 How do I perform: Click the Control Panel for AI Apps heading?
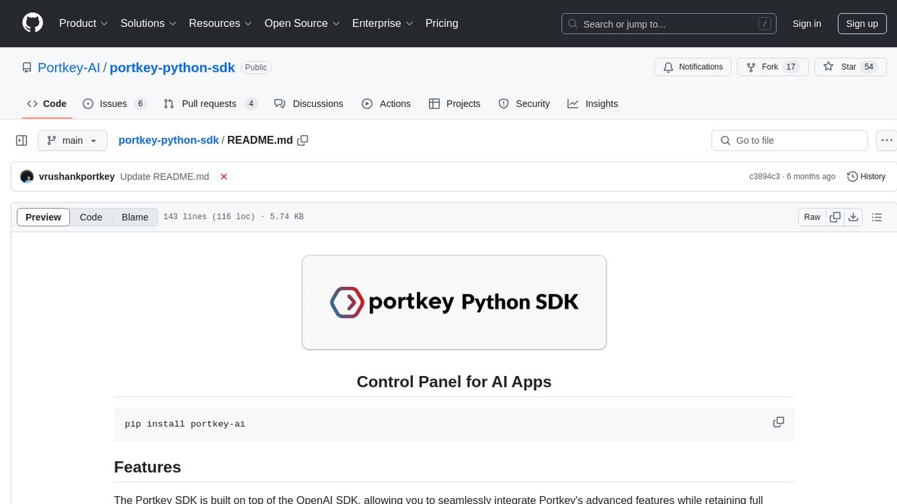point(454,381)
